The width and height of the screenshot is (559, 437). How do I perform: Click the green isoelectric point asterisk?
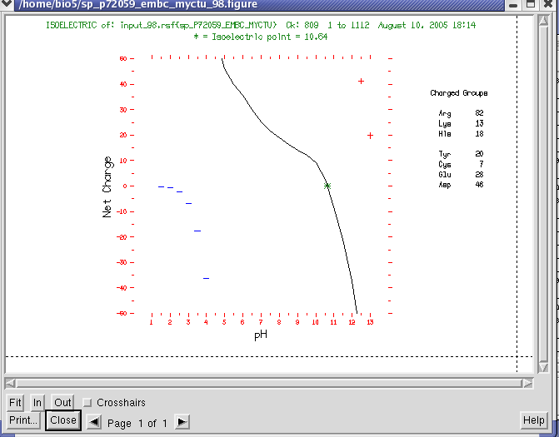(x=327, y=186)
